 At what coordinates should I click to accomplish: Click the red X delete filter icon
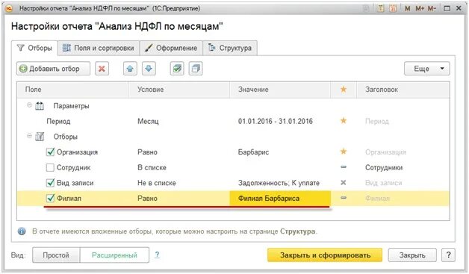click(102, 69)
